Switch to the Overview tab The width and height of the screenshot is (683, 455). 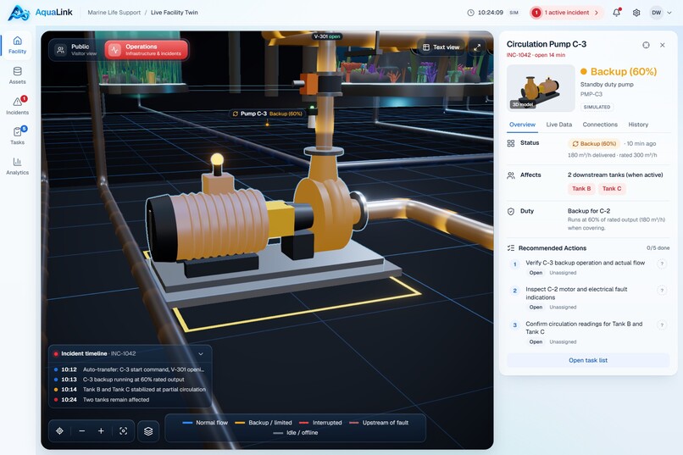coord(522,125)
